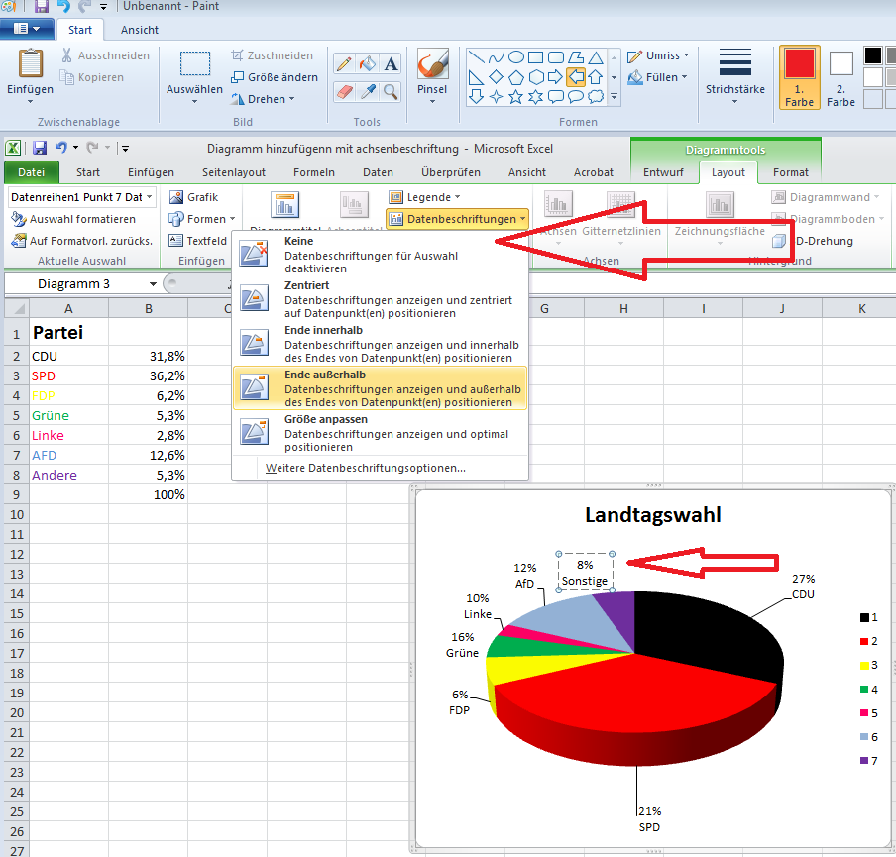Click the Größe ändern resize button
The height and width of the screenshot is (857, 896).
pos(275,77)
